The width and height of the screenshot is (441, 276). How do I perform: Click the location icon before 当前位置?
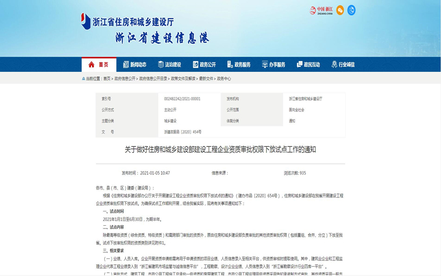tap(84, 79)
